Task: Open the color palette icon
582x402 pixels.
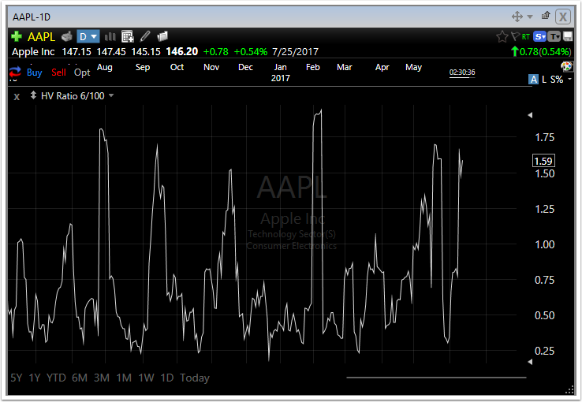Action: 566,67
